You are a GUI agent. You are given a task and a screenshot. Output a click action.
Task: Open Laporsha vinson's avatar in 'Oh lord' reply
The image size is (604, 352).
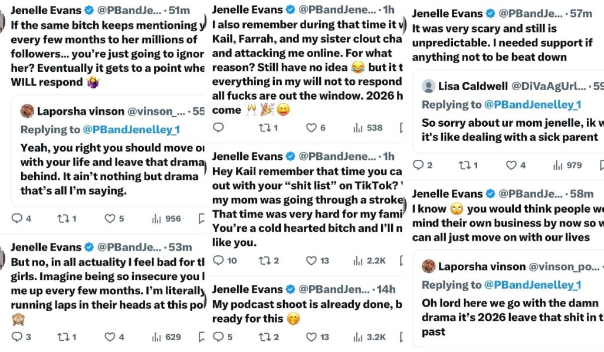(x=428, y=267)
